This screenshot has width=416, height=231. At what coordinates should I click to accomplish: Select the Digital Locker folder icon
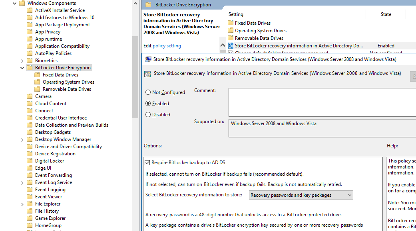30,161
